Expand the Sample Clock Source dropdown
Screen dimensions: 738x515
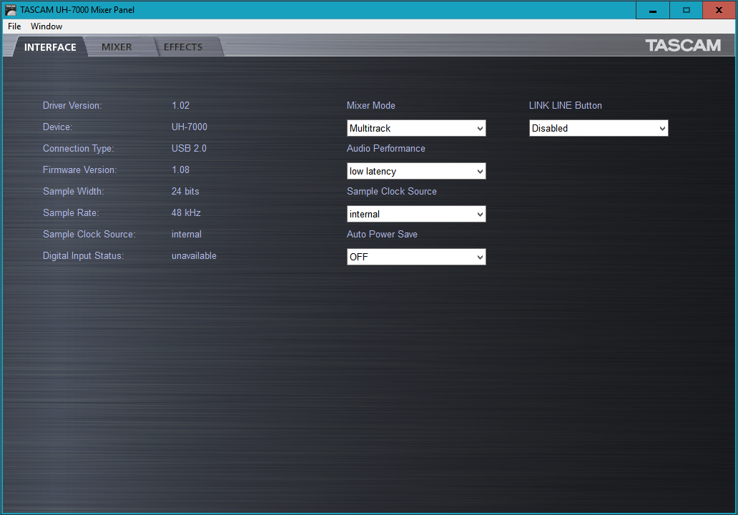pyautogui.click(x=416, y=214)
